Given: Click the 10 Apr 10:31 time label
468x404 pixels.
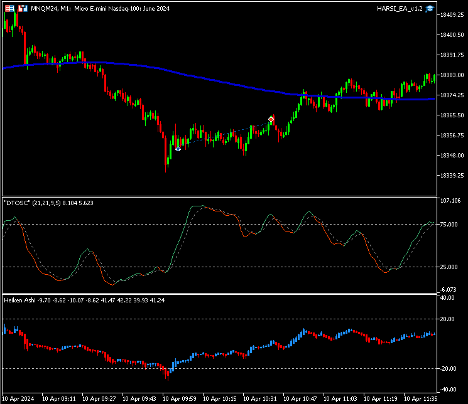Looking at the screenshot, I should coord(259,398).
